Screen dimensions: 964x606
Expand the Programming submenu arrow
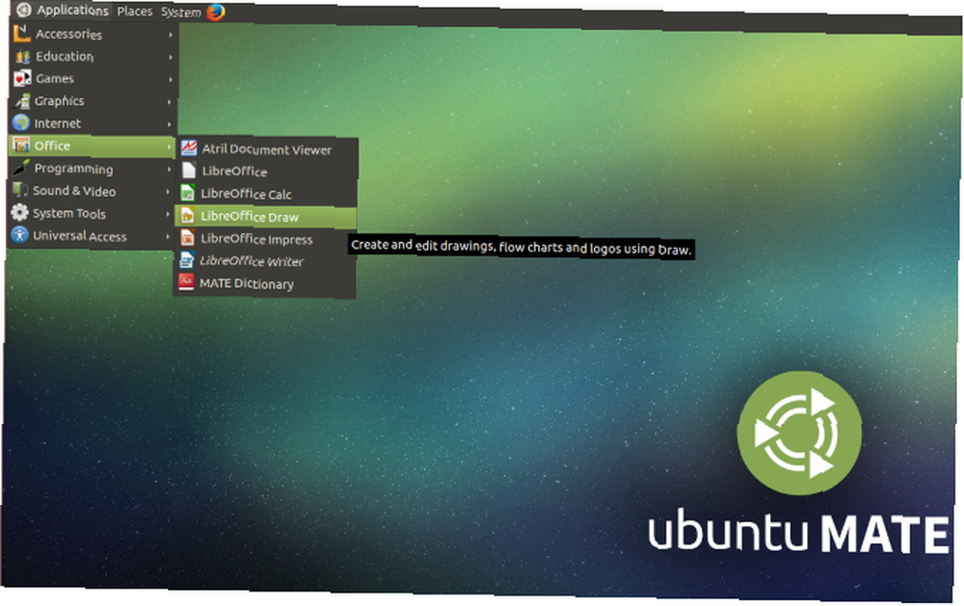[169, 169]
